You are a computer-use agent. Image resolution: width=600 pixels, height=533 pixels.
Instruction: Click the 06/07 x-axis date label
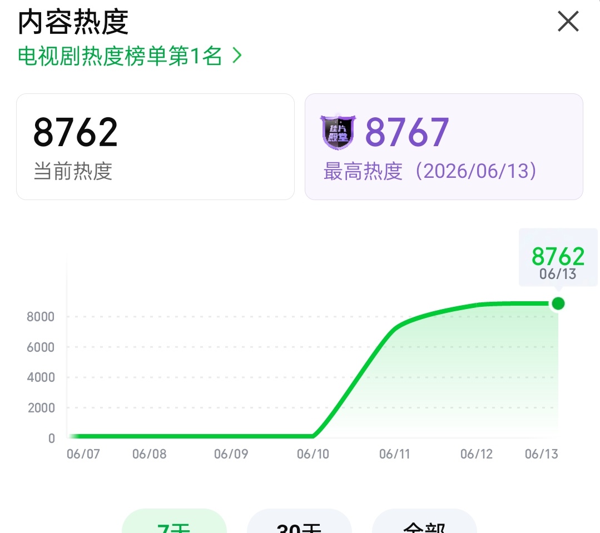click(x=83, y=454)
